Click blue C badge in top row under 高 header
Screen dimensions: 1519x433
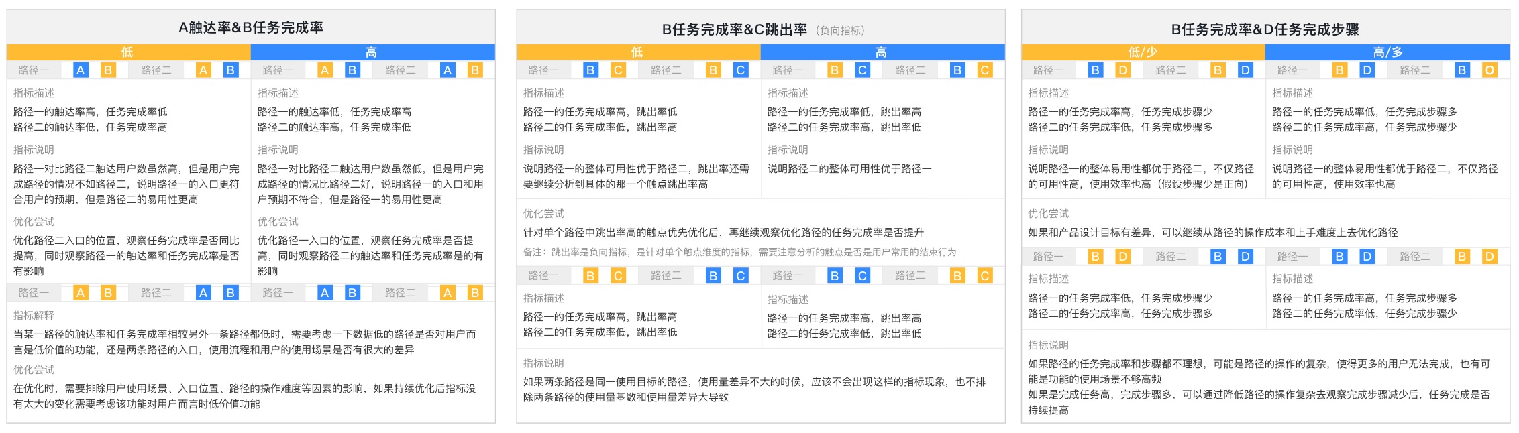(862, 70)
